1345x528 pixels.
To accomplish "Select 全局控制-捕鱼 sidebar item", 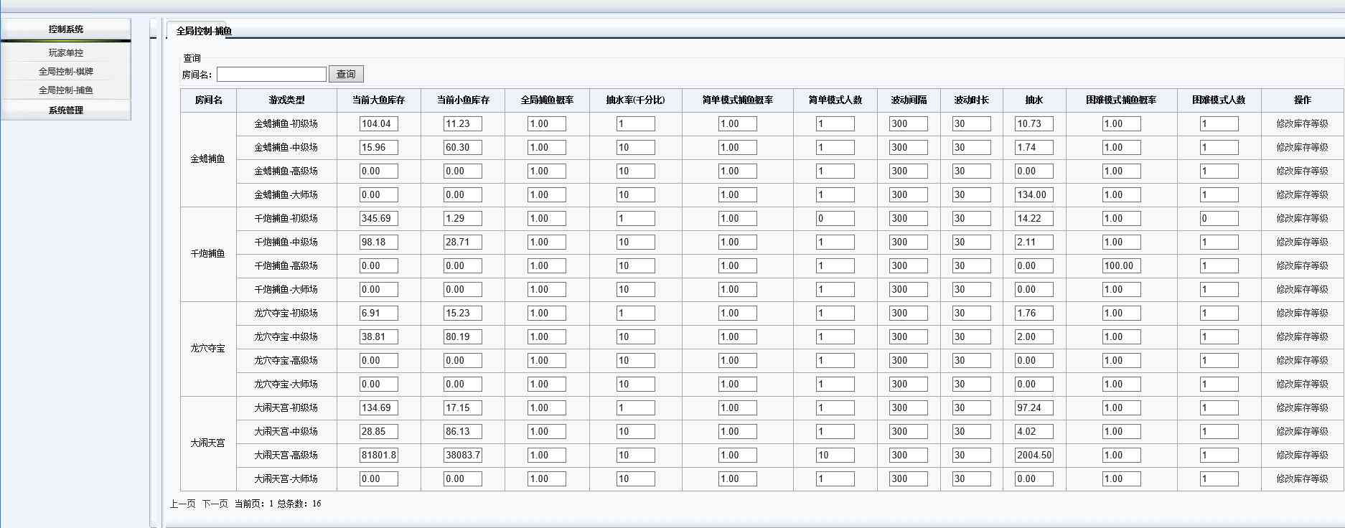I will click(66, 90).
